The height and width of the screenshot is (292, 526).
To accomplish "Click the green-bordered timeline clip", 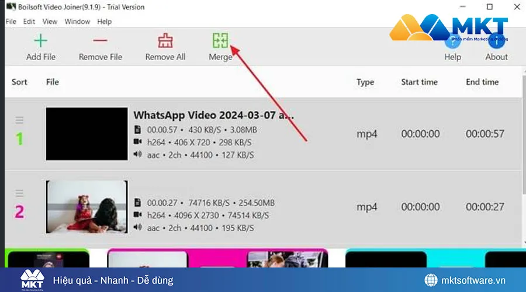I will tap(47, 258).
